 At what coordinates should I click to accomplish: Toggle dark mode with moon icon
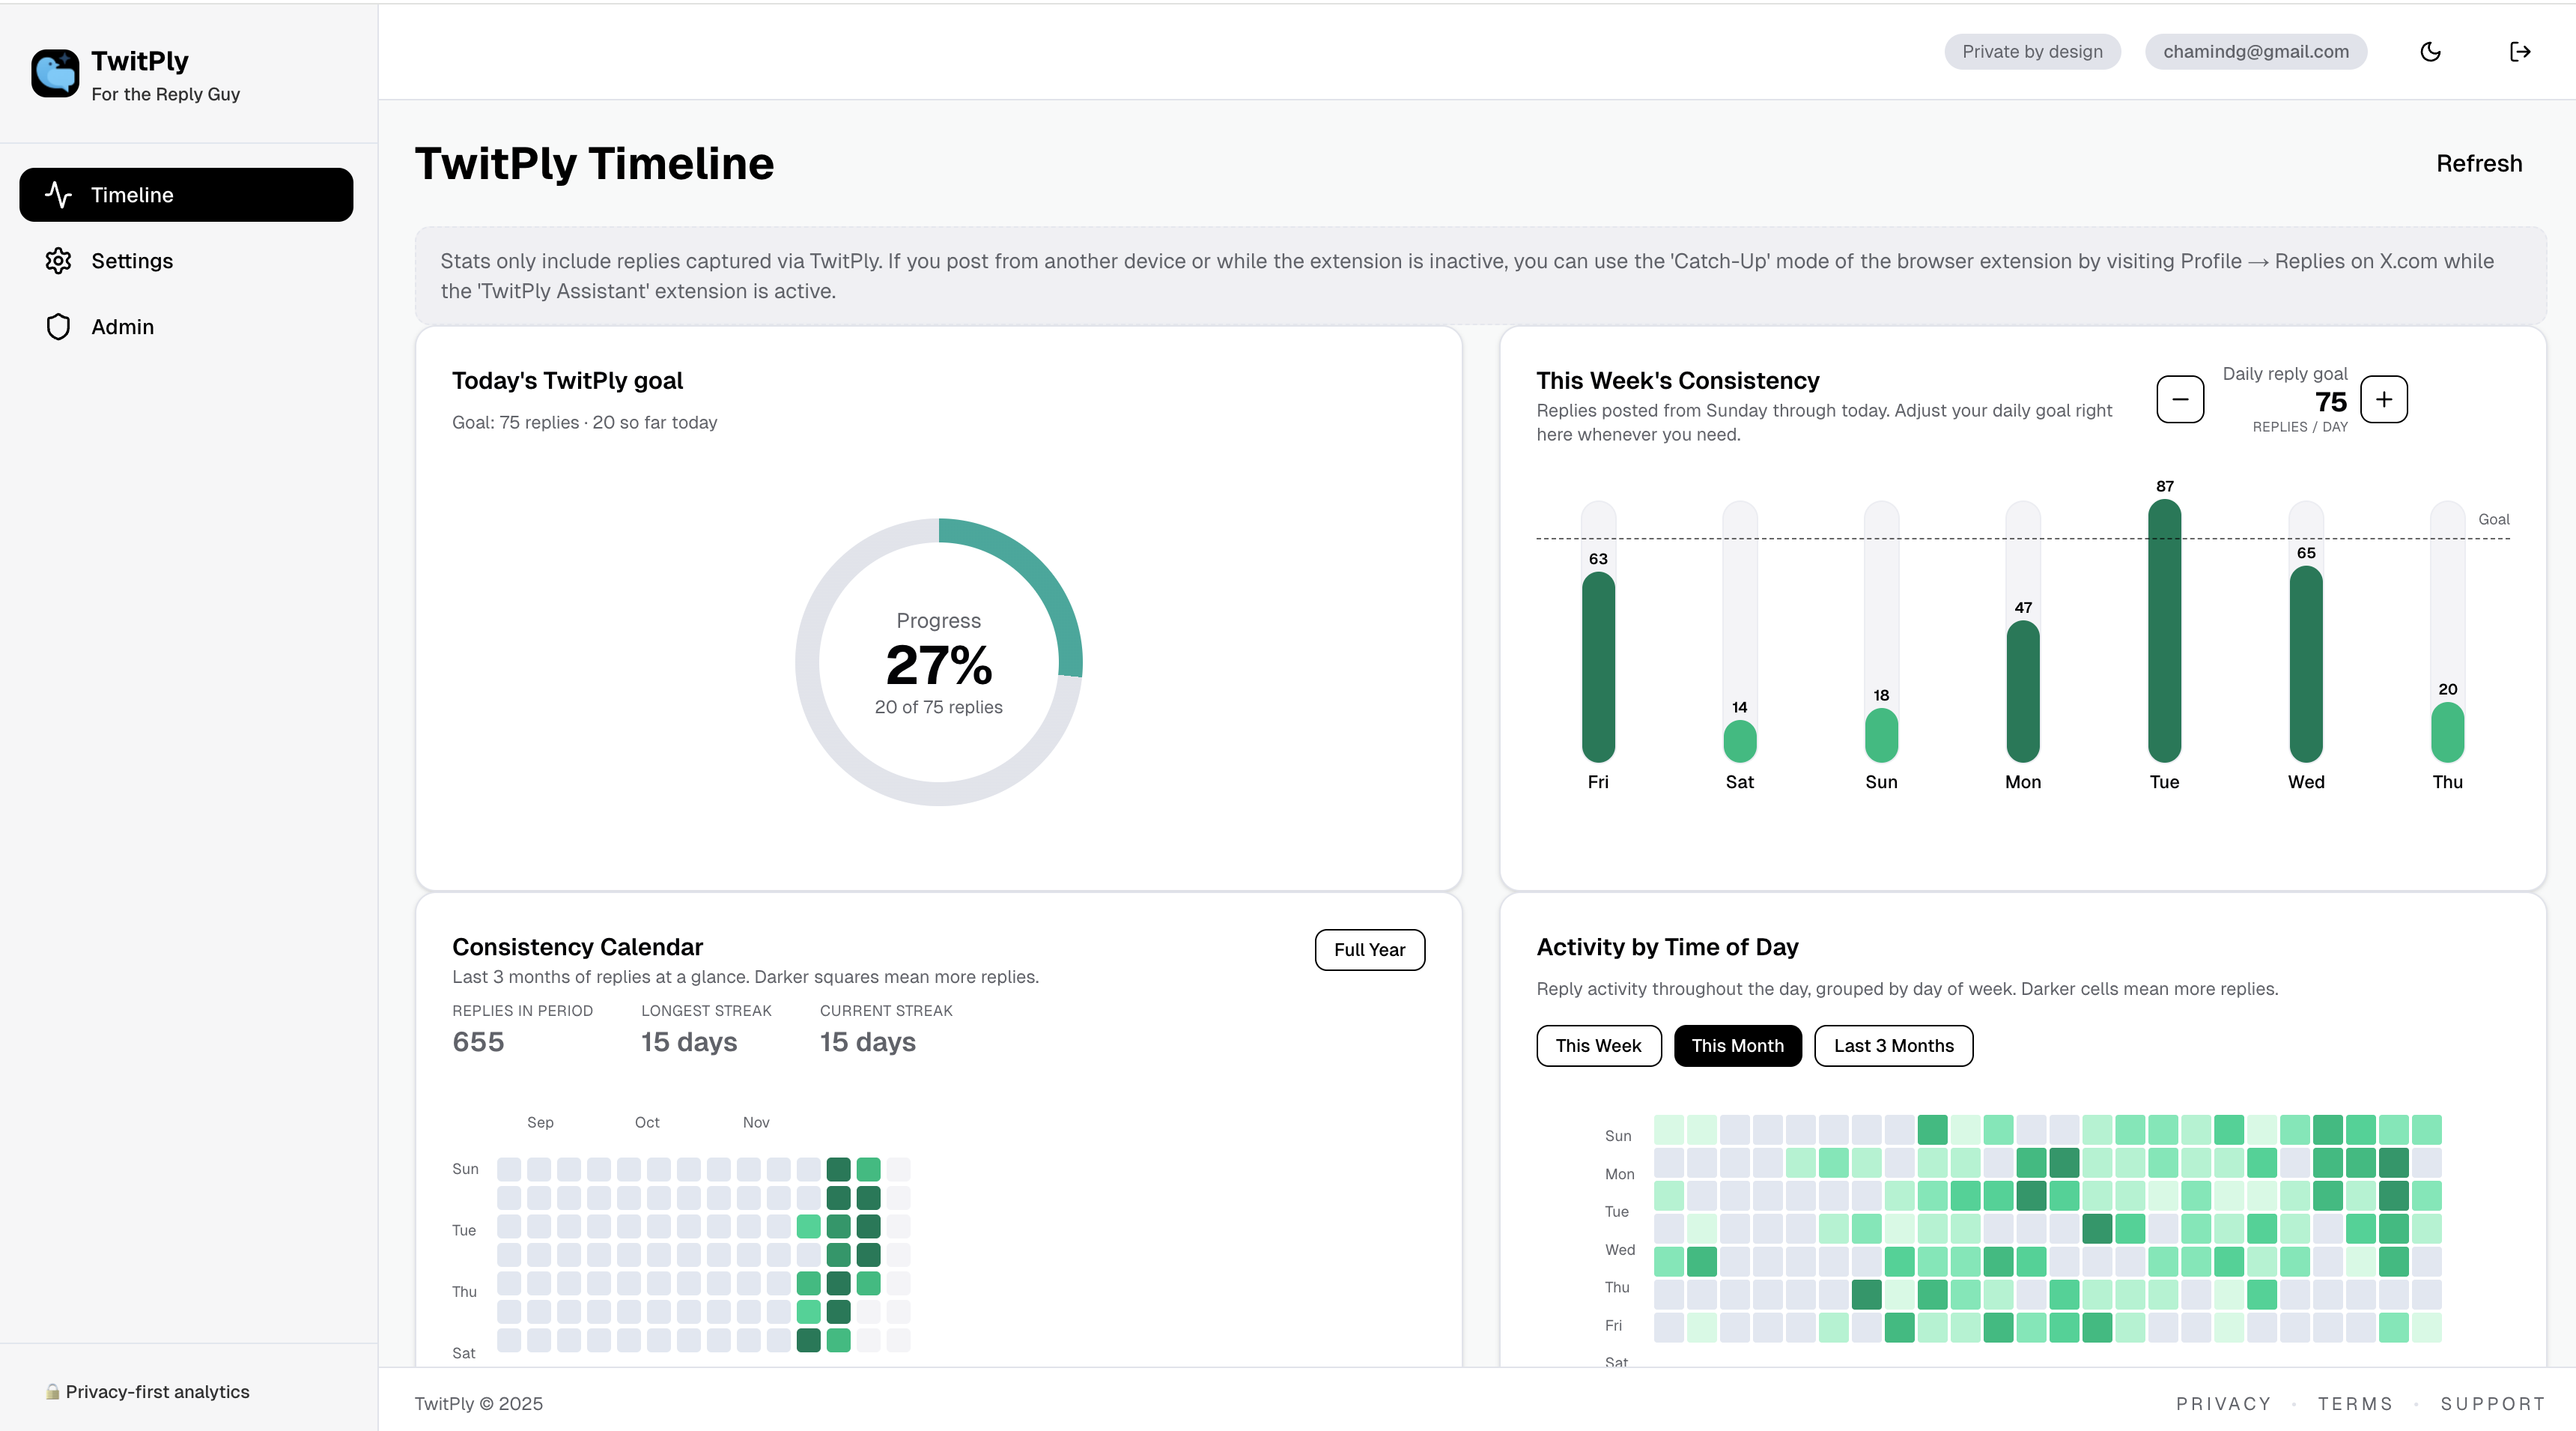[x=2430, y=52]
